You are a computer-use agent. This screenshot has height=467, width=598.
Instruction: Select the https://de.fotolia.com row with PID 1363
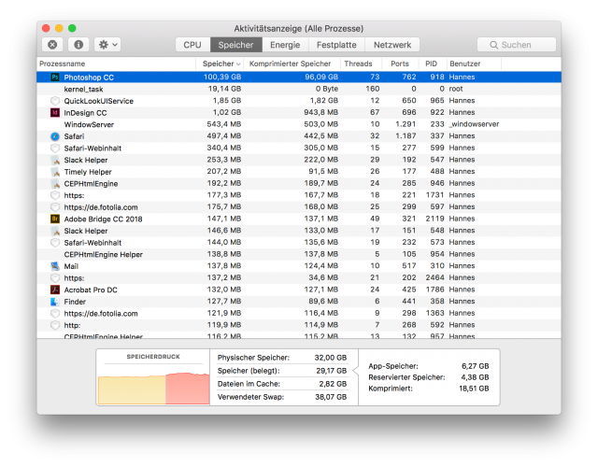coord(299,314)
